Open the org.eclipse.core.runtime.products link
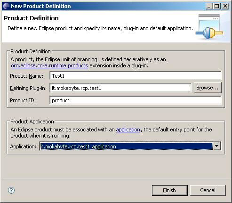 tap(49, 65)
